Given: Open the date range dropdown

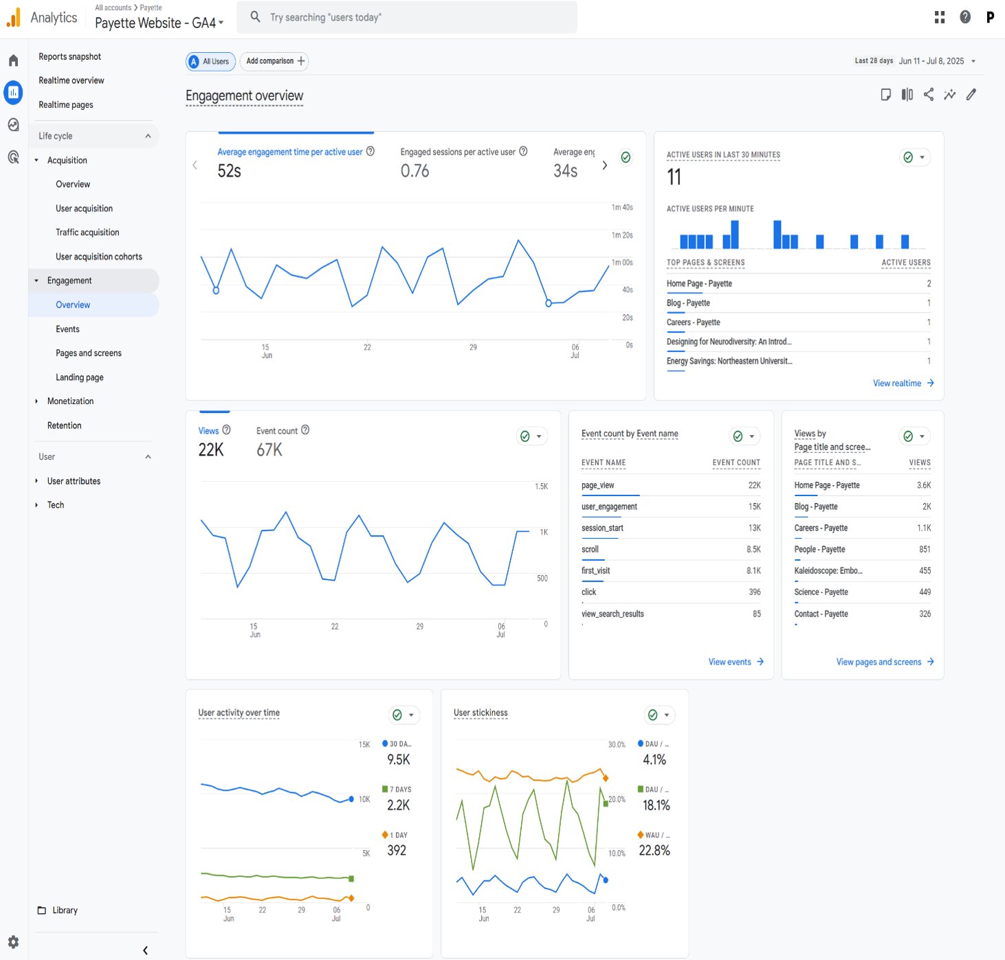Looking at the screenshot, I should [x=973, y=61].
